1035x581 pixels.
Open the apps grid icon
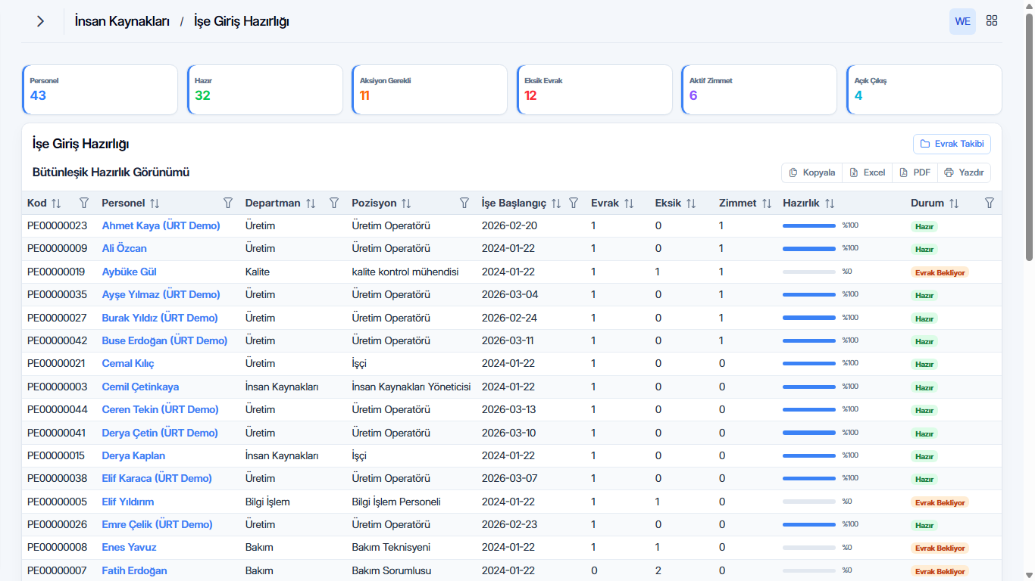point(992,21)
